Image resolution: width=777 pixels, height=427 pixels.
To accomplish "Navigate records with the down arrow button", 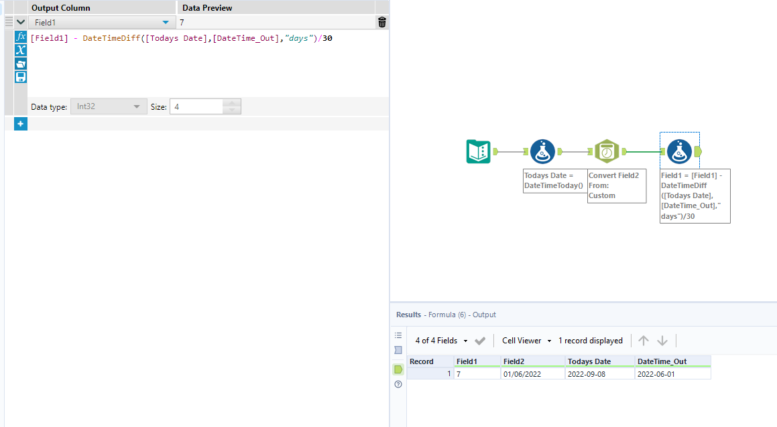I will click(662, 340).
